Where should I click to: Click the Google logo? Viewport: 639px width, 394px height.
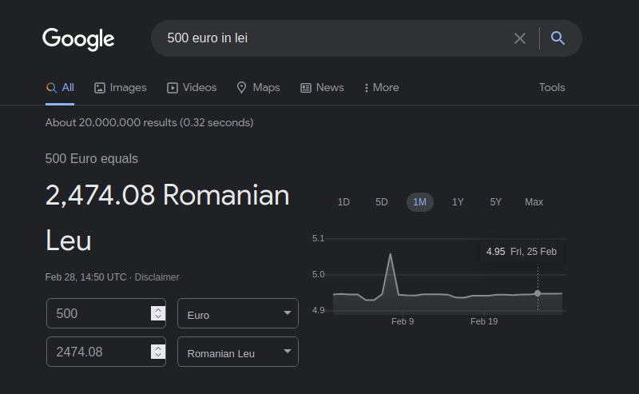[x=78, y=39]
